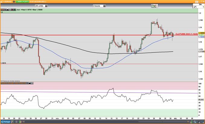Click the round target icon in price panel header
Viewport: 205px width, 124px height.
pos(10,10)
